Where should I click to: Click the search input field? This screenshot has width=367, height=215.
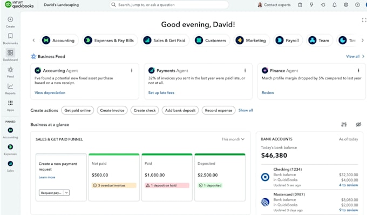coord(169,5)
